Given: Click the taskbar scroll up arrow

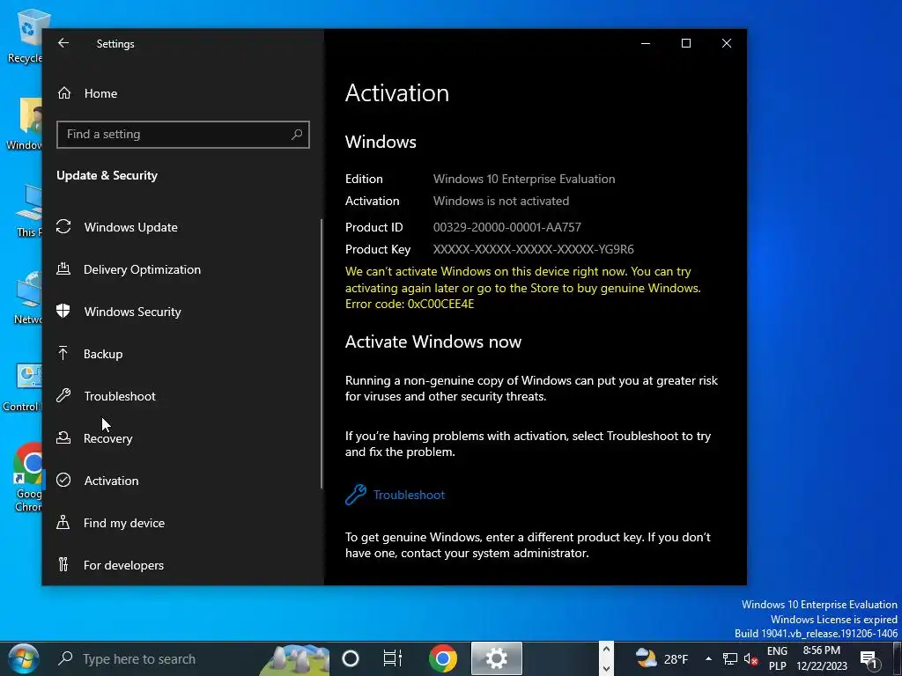Looking at the screenshot, I should tap(606, 650).
